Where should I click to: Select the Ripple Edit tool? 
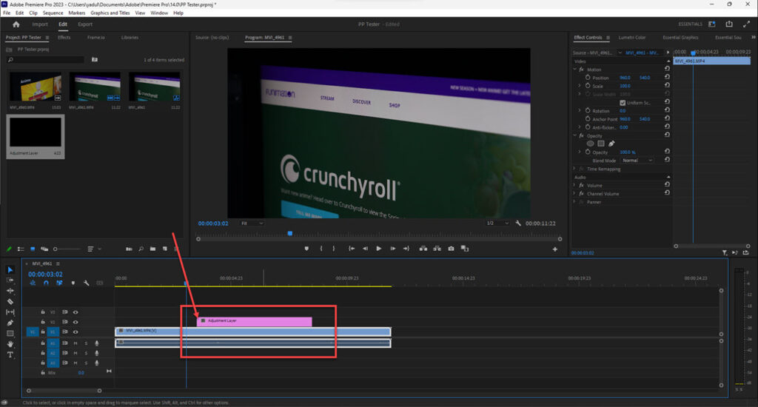10,291
